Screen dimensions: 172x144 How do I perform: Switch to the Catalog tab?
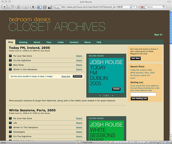[x=23, y=42]
